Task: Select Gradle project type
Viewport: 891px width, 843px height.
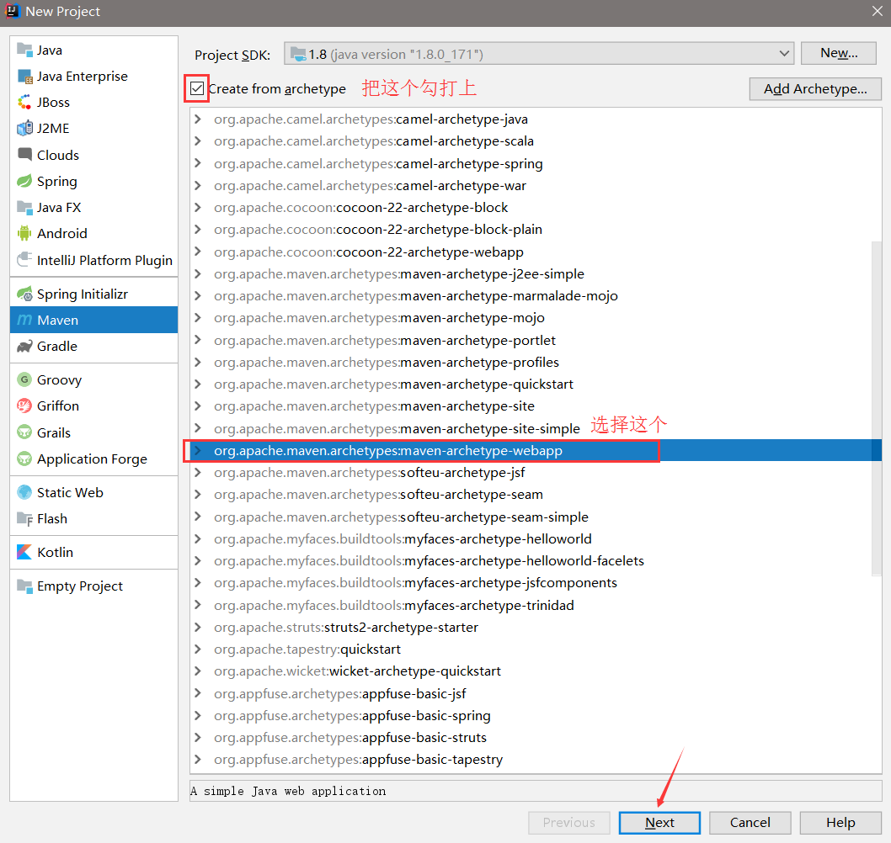Action: point(93,347)
